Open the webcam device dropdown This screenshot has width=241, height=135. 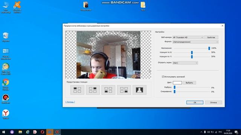[x=188, y=37]
